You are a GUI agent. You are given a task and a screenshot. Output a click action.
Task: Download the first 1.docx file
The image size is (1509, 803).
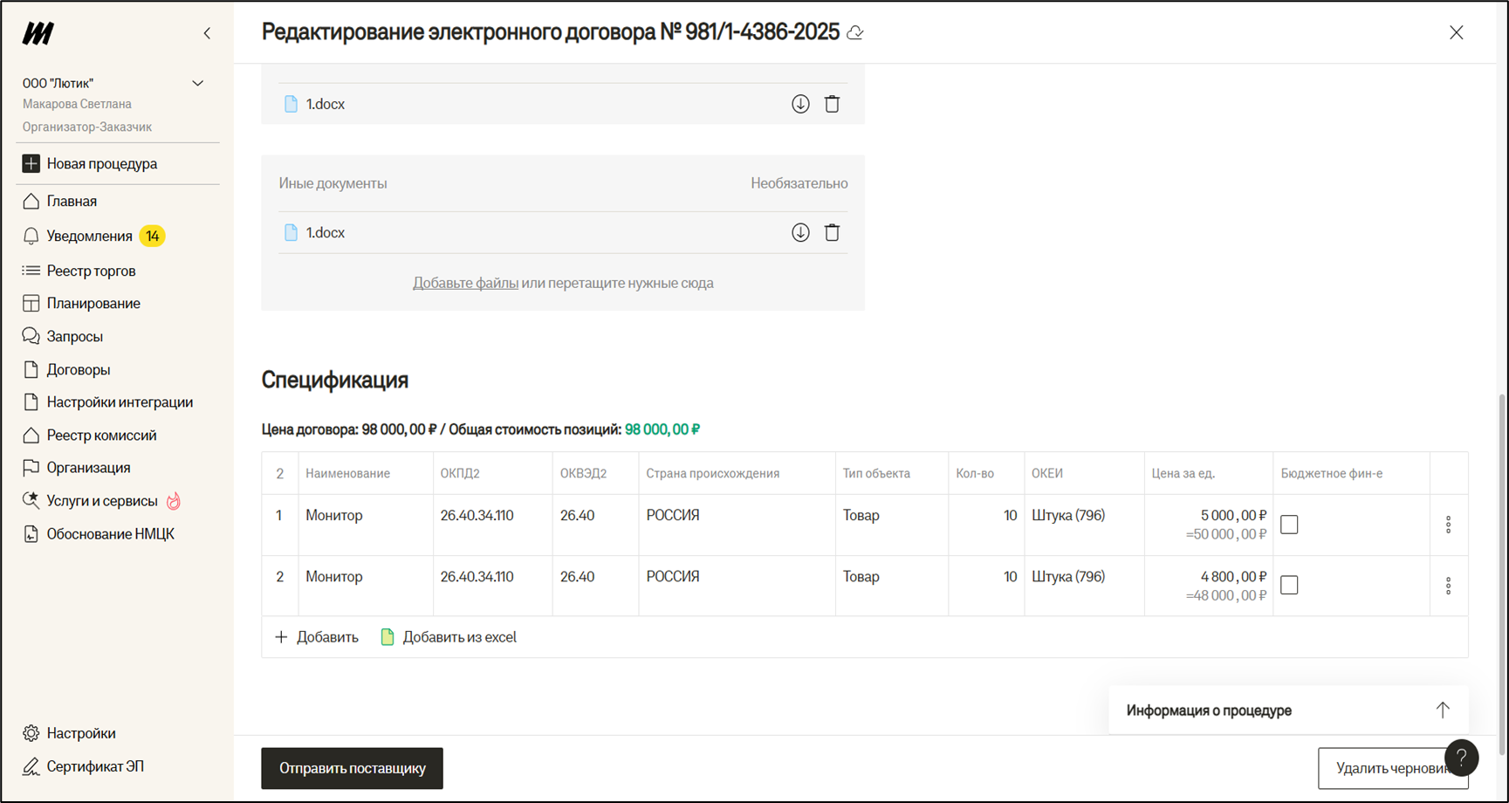[800, 104]
